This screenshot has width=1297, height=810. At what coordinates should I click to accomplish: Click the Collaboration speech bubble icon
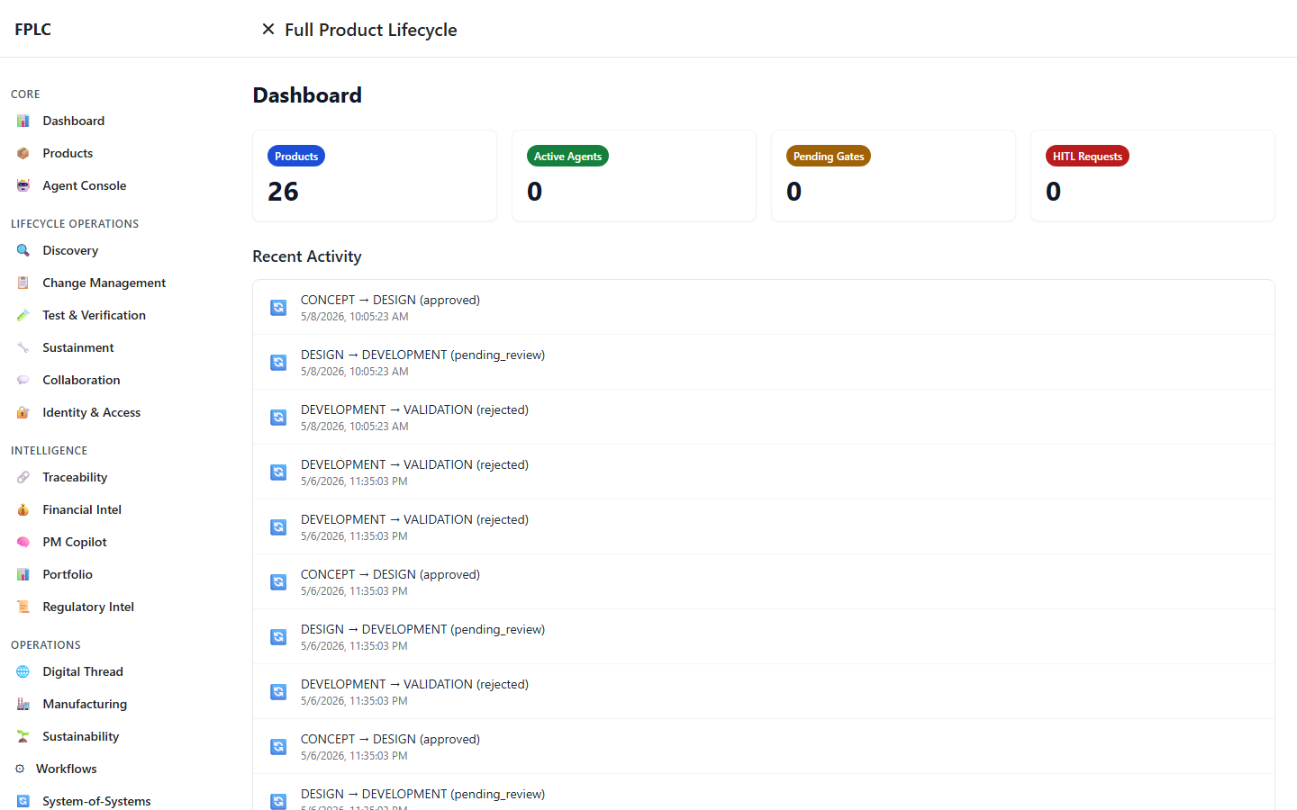coord(23,380)
